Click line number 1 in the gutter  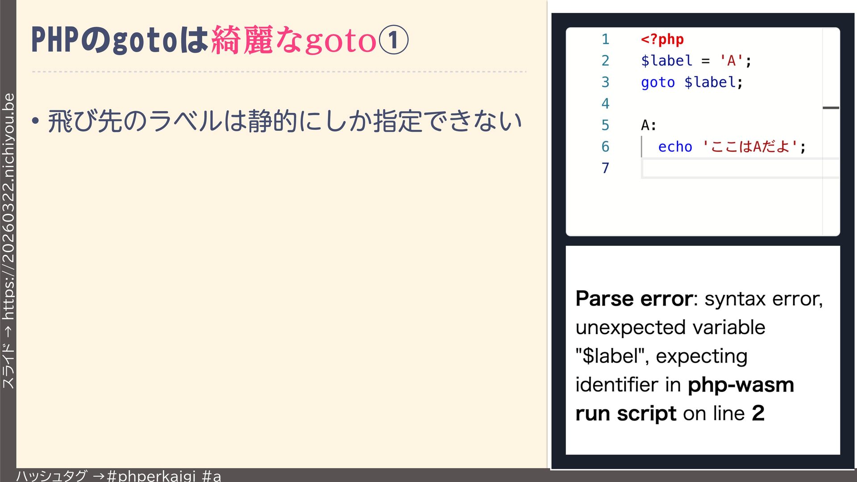tap(605, 39)
